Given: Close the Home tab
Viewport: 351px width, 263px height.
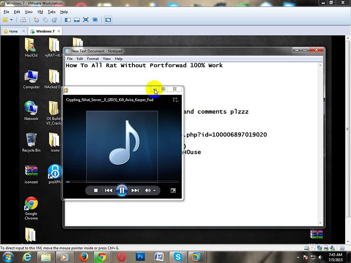Looking at the screenshot, I should (24, 31).
